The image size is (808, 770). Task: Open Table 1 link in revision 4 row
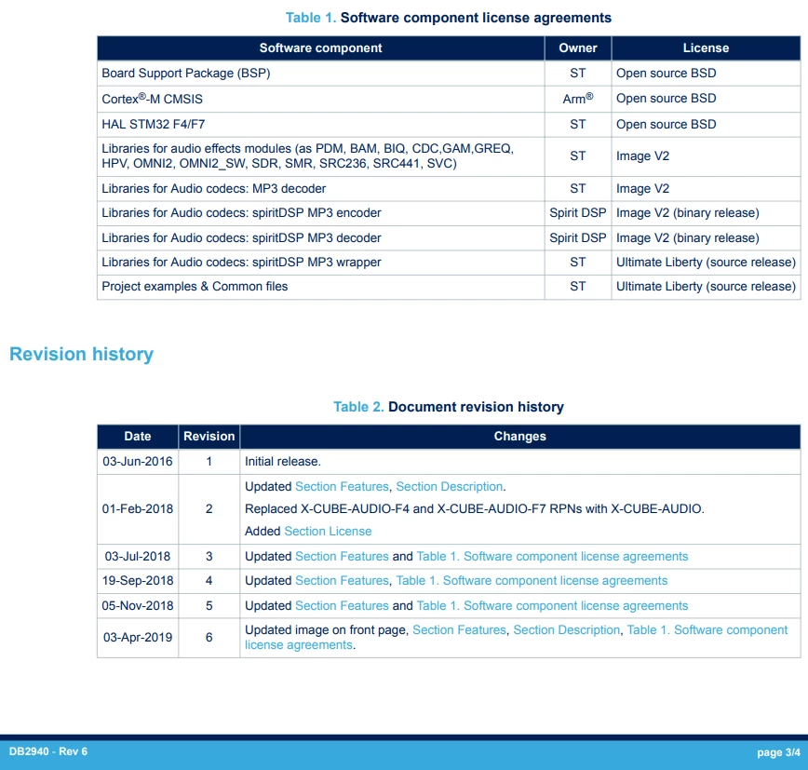[x=532, y=580]
